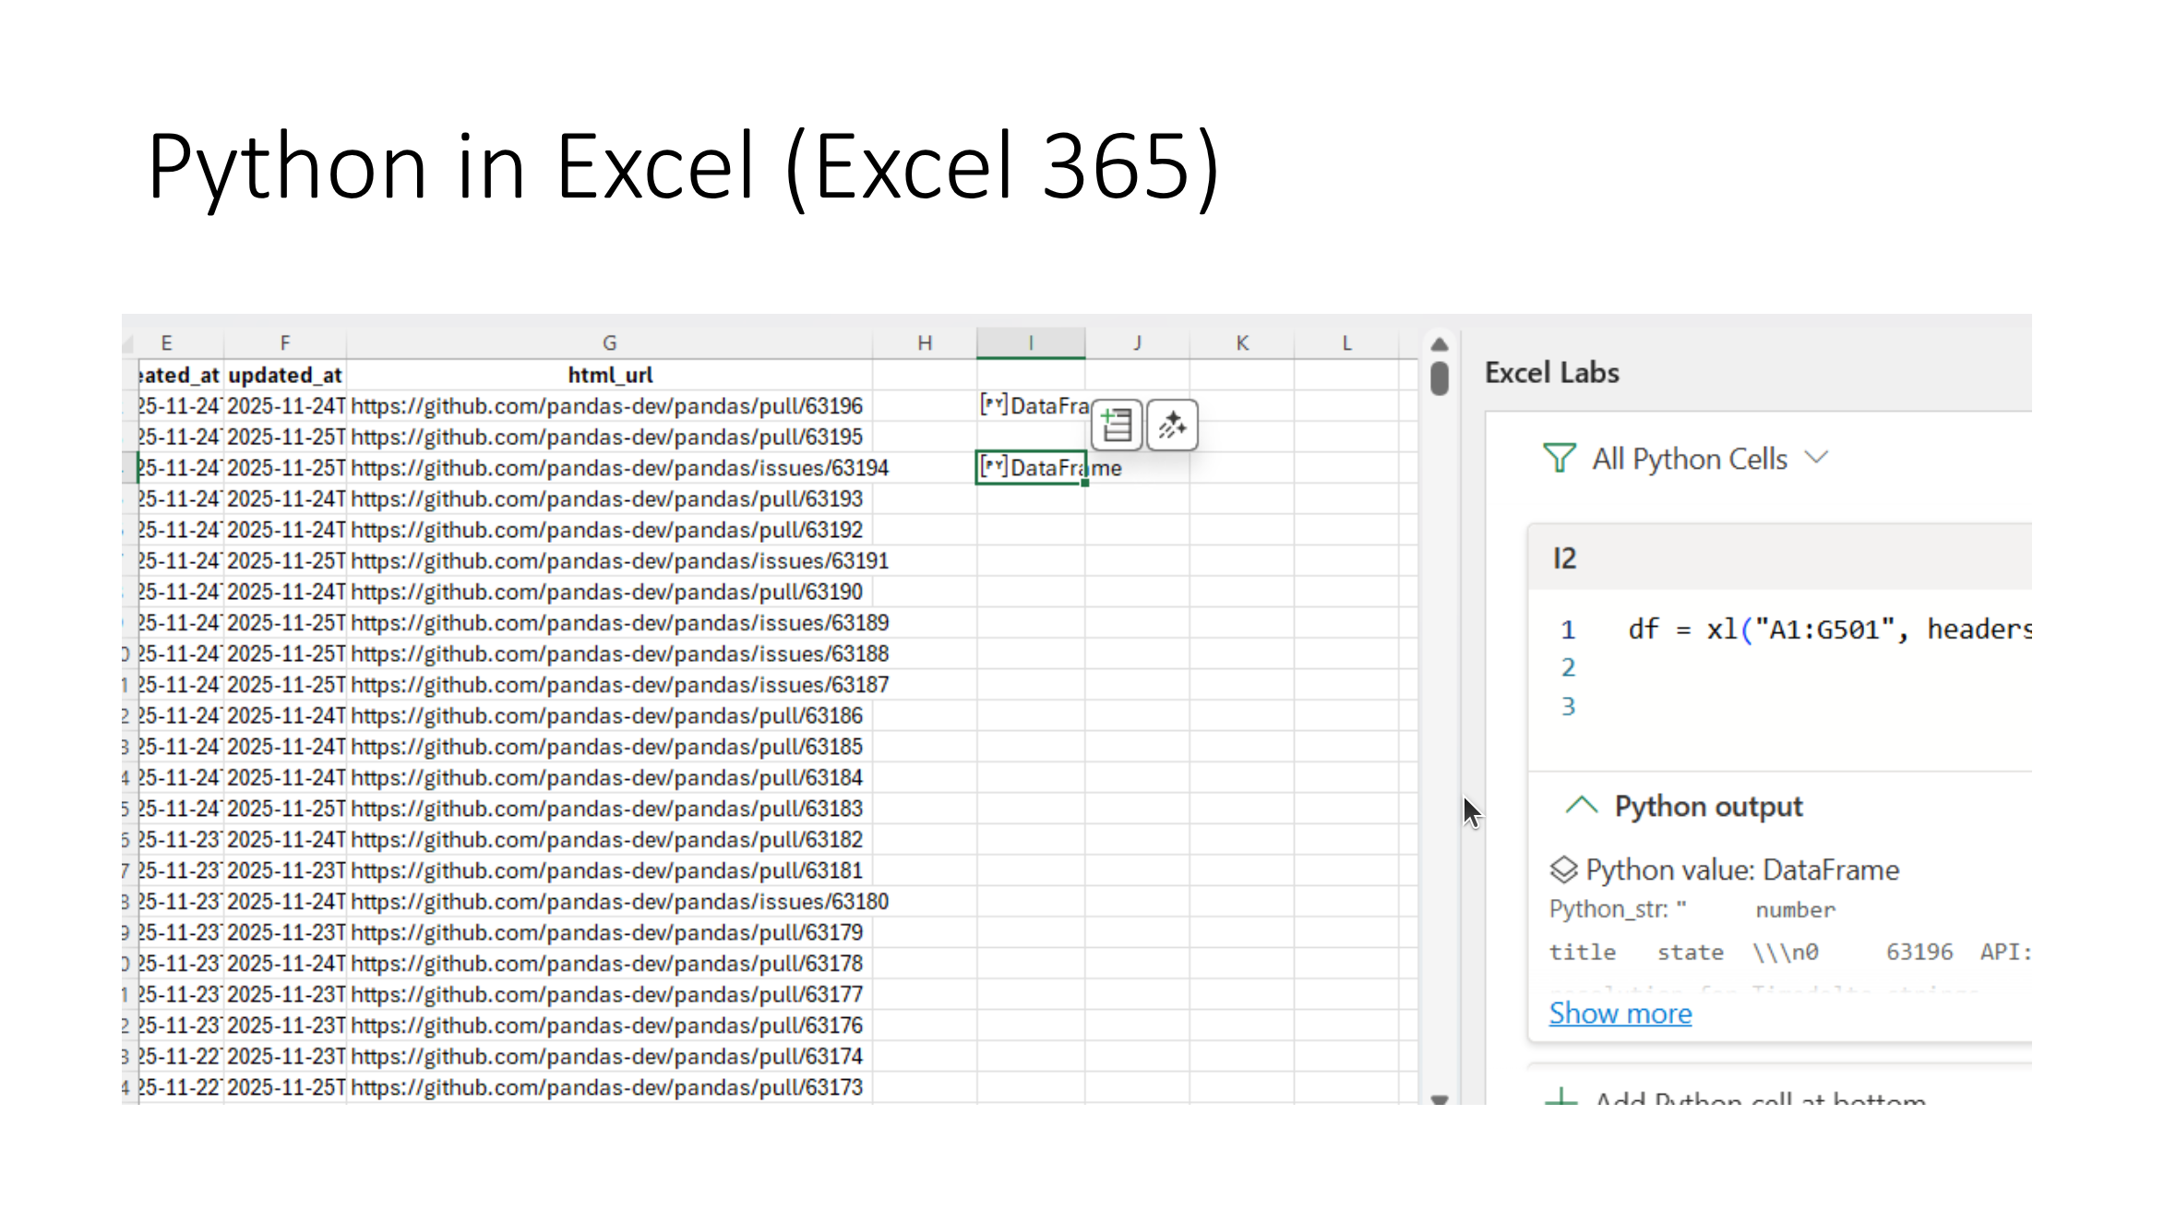
Task: Select column I header
Action: coord(1031,343)
